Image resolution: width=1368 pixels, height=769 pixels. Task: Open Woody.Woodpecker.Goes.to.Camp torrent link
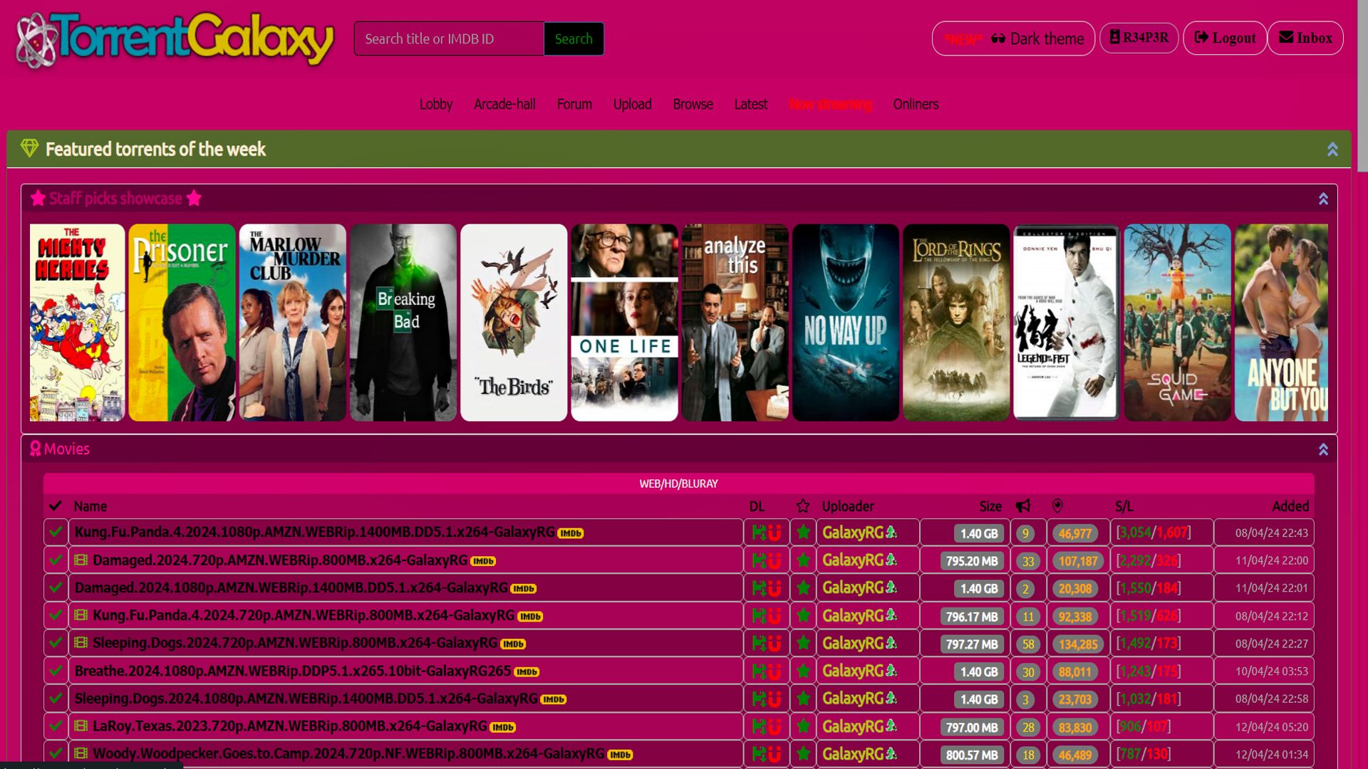point(348,753)
